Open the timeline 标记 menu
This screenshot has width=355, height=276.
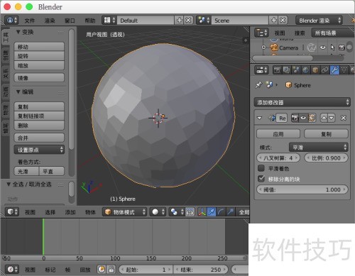[x=50, y=270]
